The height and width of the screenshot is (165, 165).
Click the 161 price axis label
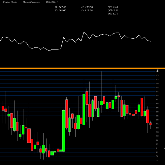point(157,88)
